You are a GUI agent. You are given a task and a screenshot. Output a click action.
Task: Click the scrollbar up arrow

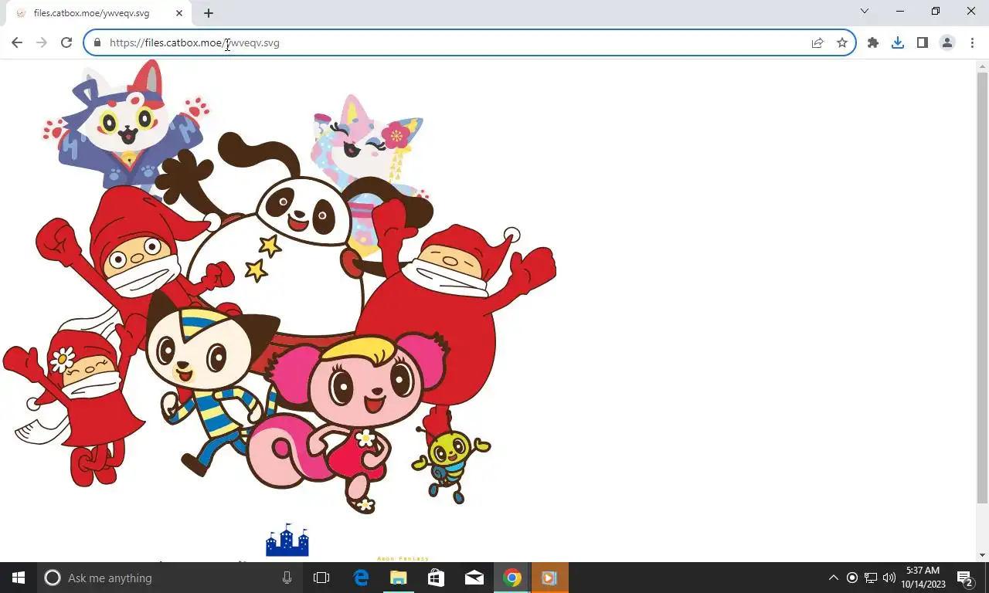(983, 66)
